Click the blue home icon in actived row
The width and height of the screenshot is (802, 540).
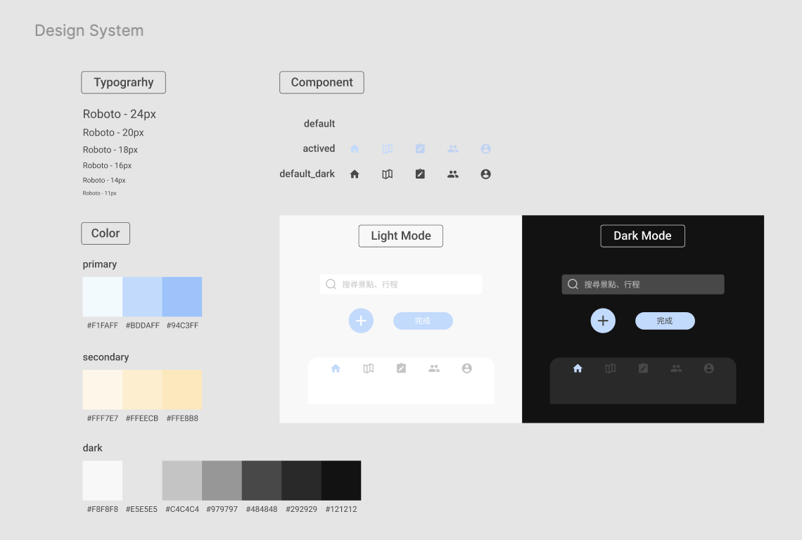pyautogui.click(x=355, y=149)
